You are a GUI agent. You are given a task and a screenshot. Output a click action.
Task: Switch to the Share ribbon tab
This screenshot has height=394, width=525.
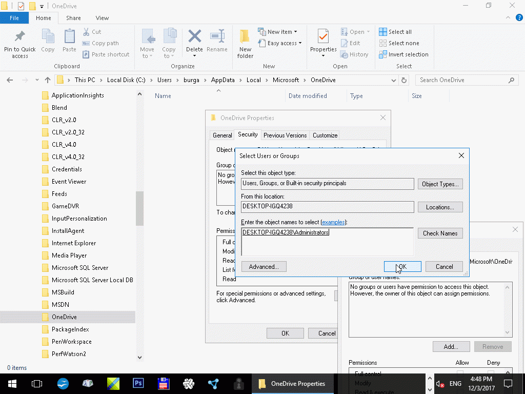(73, 18)
